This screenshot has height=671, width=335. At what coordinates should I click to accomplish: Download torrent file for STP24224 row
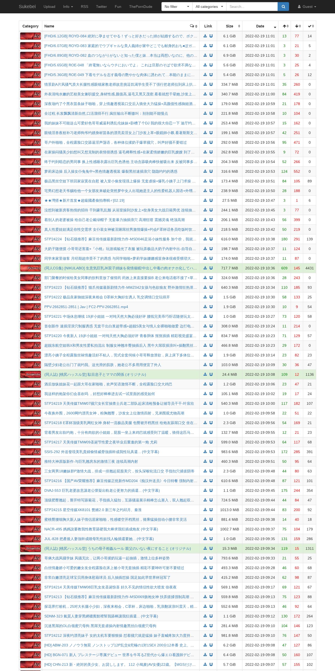tap(205, 239)
